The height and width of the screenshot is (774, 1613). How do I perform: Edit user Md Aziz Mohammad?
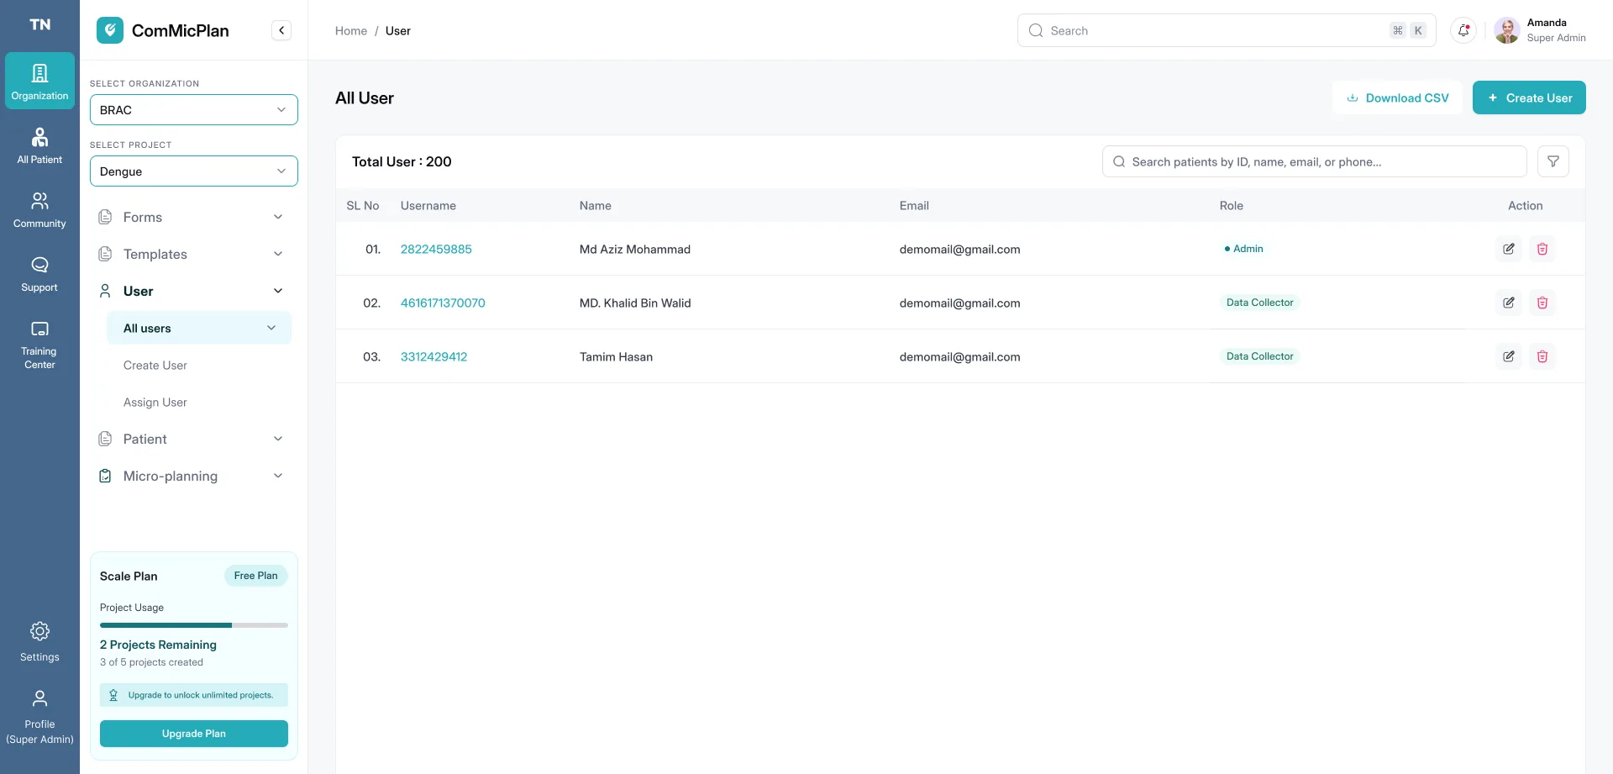pyautogui.click(x=1509, y=249)
